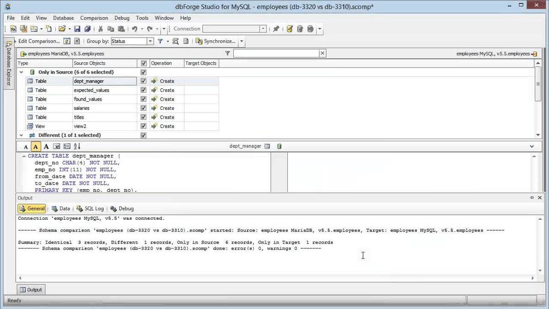549x309 pixels.
Task: Uncheck the salaries row checkbox
Action: point(144,108)
